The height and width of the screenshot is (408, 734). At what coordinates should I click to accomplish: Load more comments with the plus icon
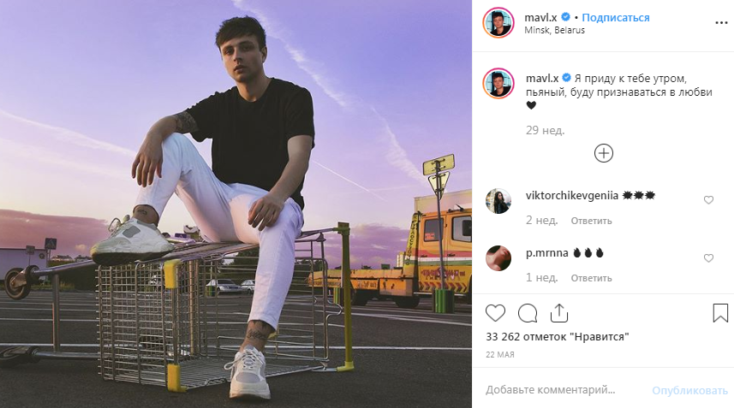pyautogui.click(x=604, y=153)
